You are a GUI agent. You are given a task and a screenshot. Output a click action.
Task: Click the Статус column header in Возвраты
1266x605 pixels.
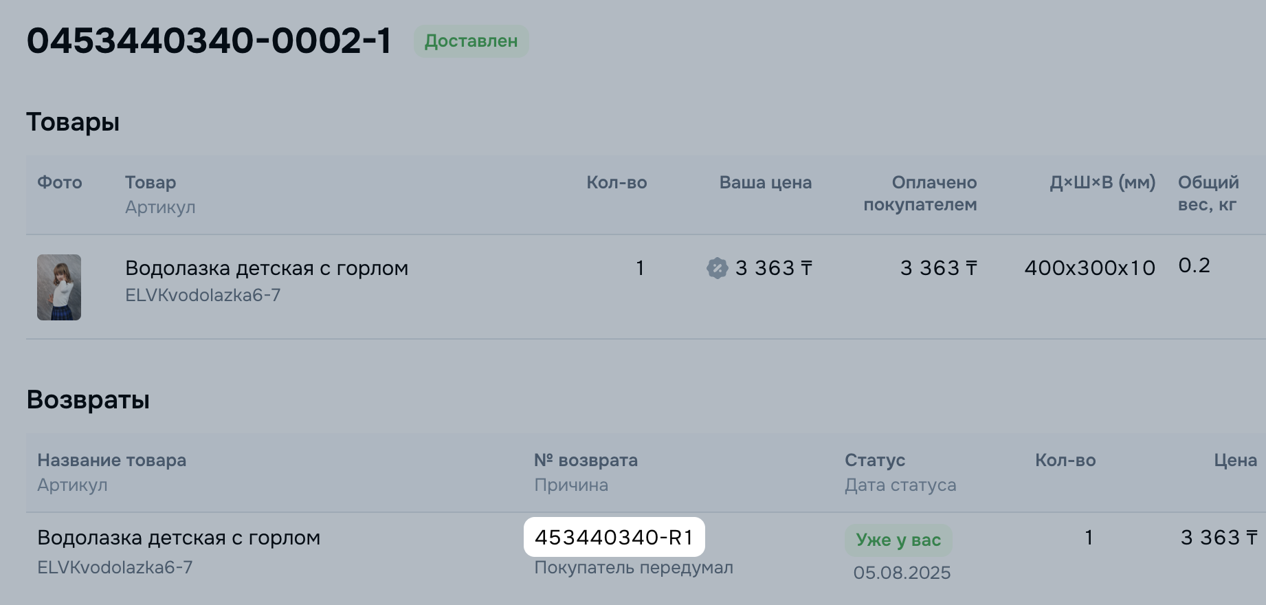pos(875,461)
